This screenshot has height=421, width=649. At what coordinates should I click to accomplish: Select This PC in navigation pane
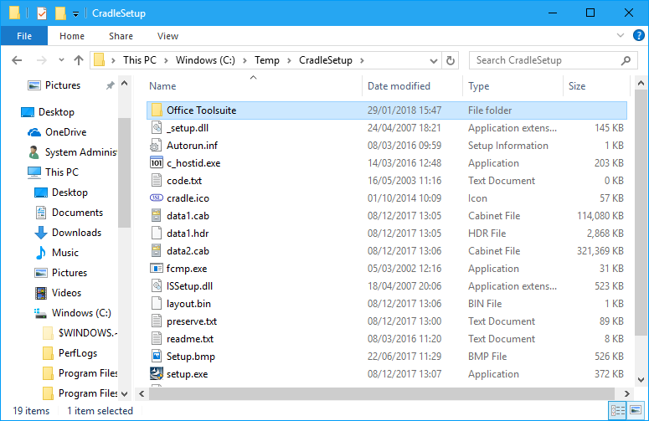click(x=62, y=172)
